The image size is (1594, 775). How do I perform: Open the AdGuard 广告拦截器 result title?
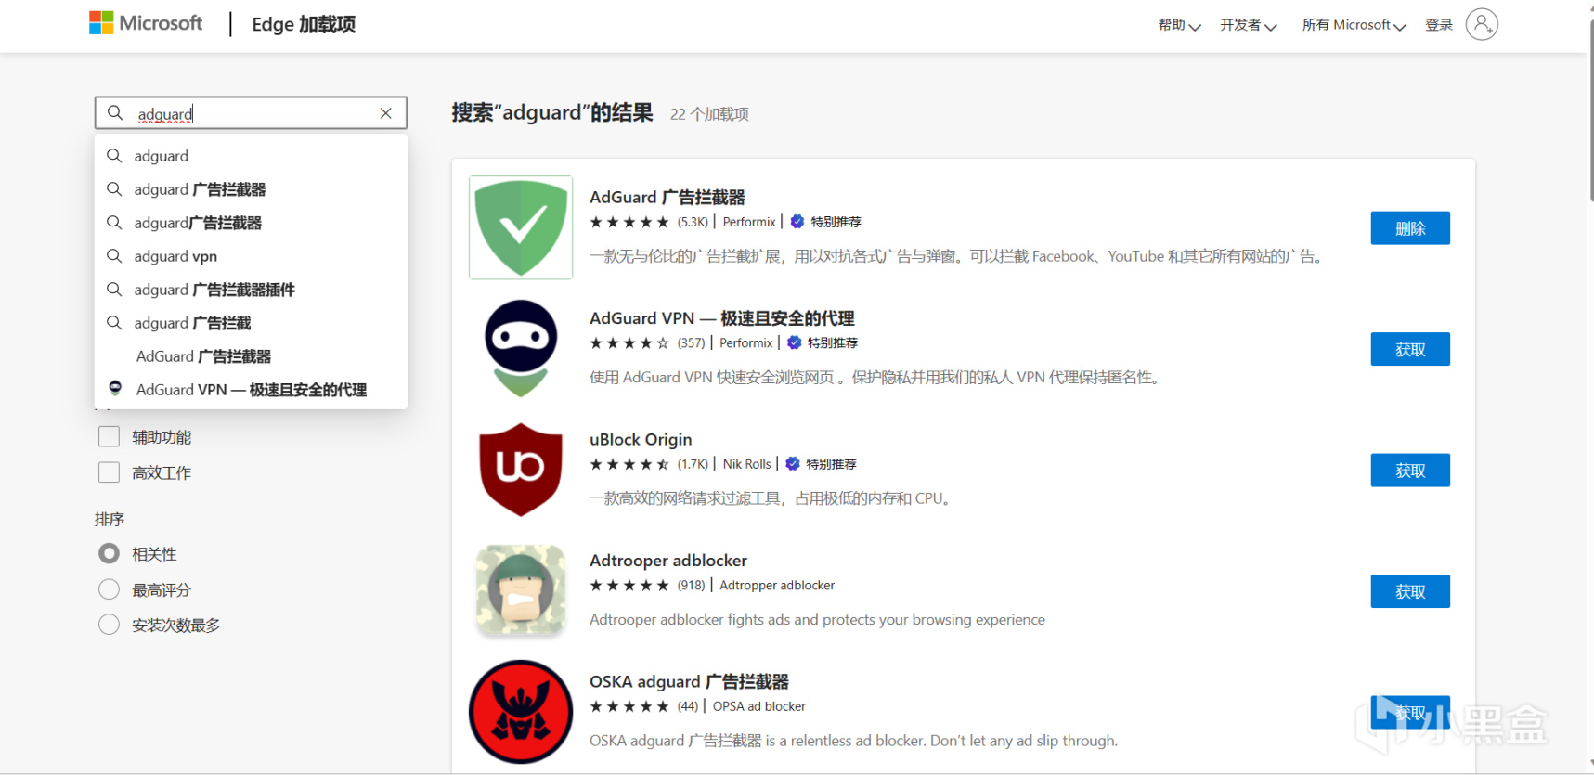pos(667,197)
